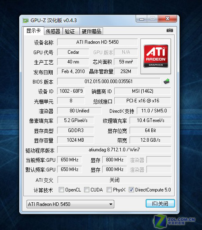Viewport: 202px width, 230px height.
Task: Click default GPU clock 650 MHz
Action: pos(69,169)
